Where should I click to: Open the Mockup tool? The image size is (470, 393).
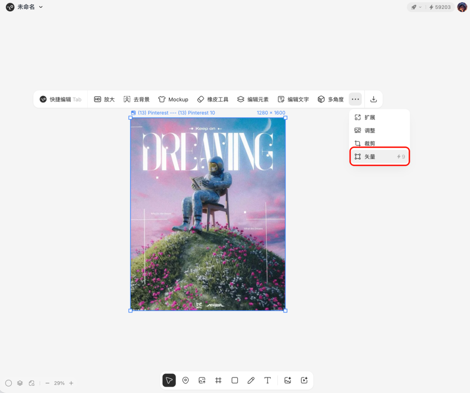coord(173,99)
